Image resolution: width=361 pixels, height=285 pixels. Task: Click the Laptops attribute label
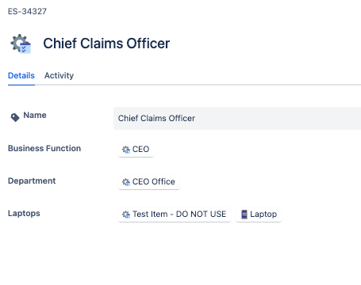[24, 213]
